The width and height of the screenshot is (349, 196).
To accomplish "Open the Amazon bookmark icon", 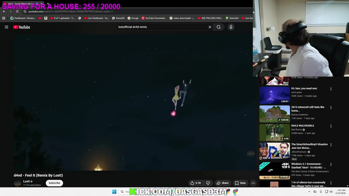I will (x=46, y=18).
